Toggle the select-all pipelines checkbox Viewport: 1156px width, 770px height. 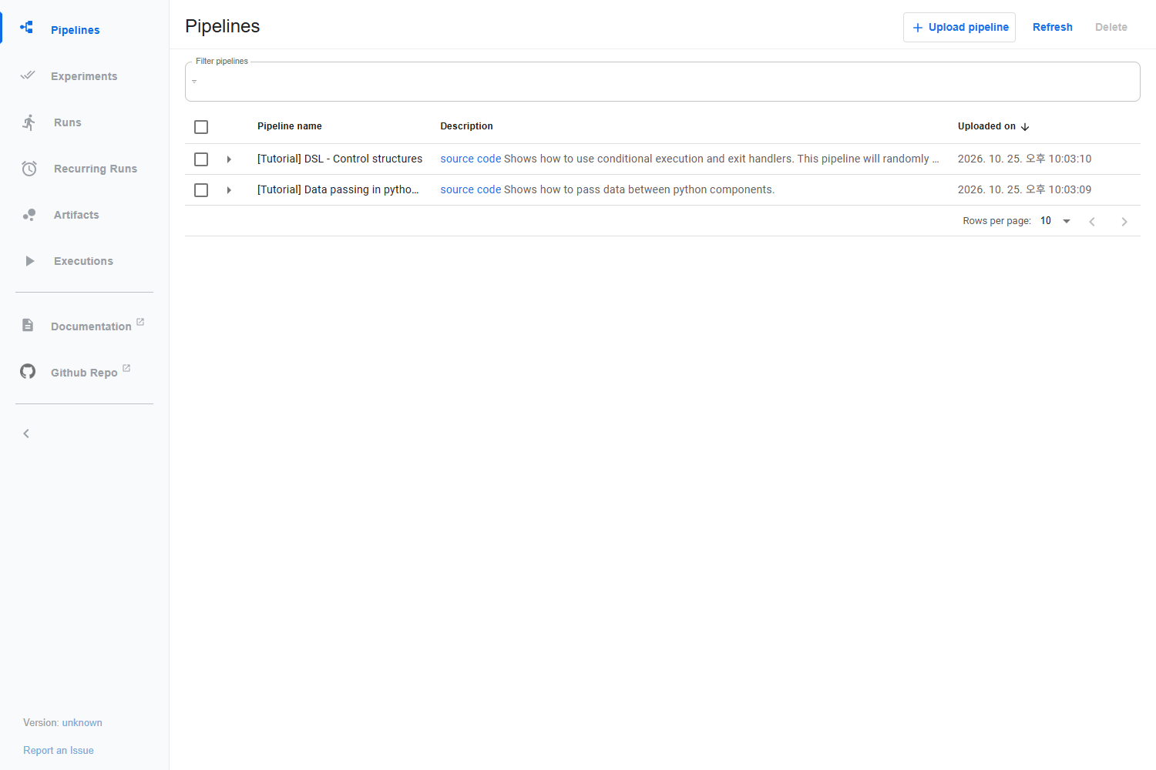coord(201,127)
